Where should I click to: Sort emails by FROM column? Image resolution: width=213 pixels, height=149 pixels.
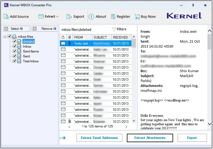[x=83, y=37]
